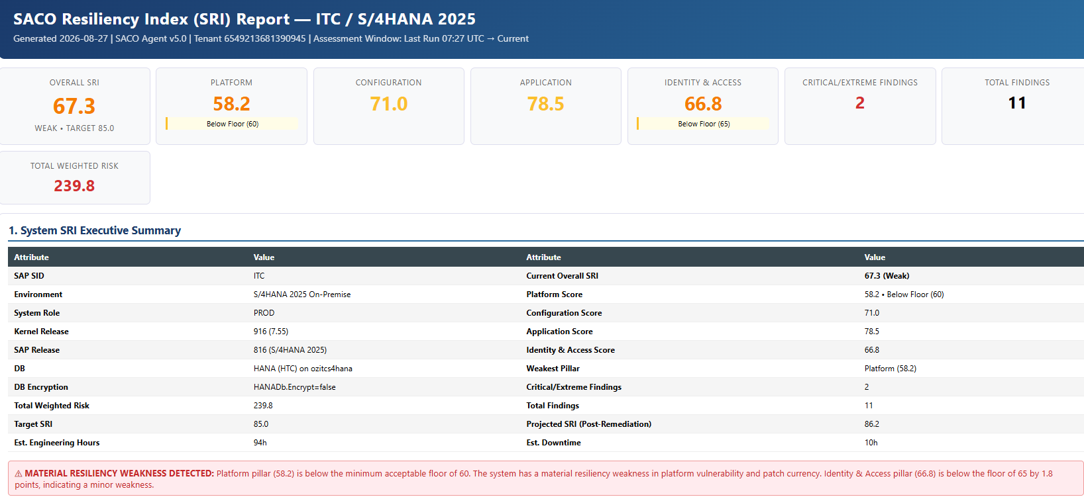Click the Value column header above ITC
Screen dimensions: 1084x497
point(264,257)
